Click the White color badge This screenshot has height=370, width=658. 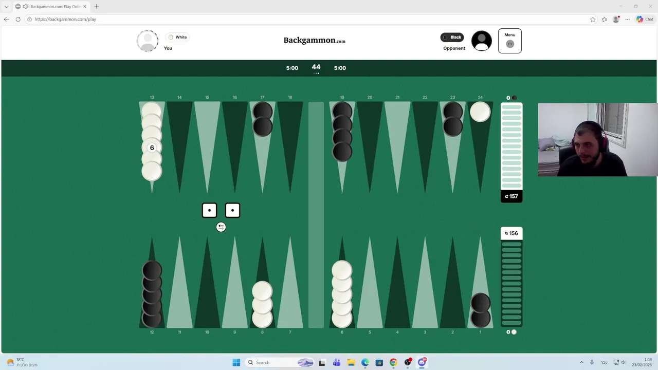[x=177, y=37]
